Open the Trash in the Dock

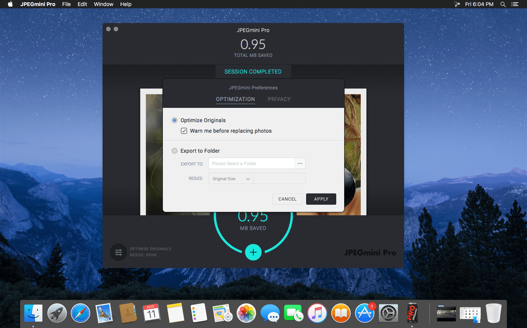click(x=493, y=313)
